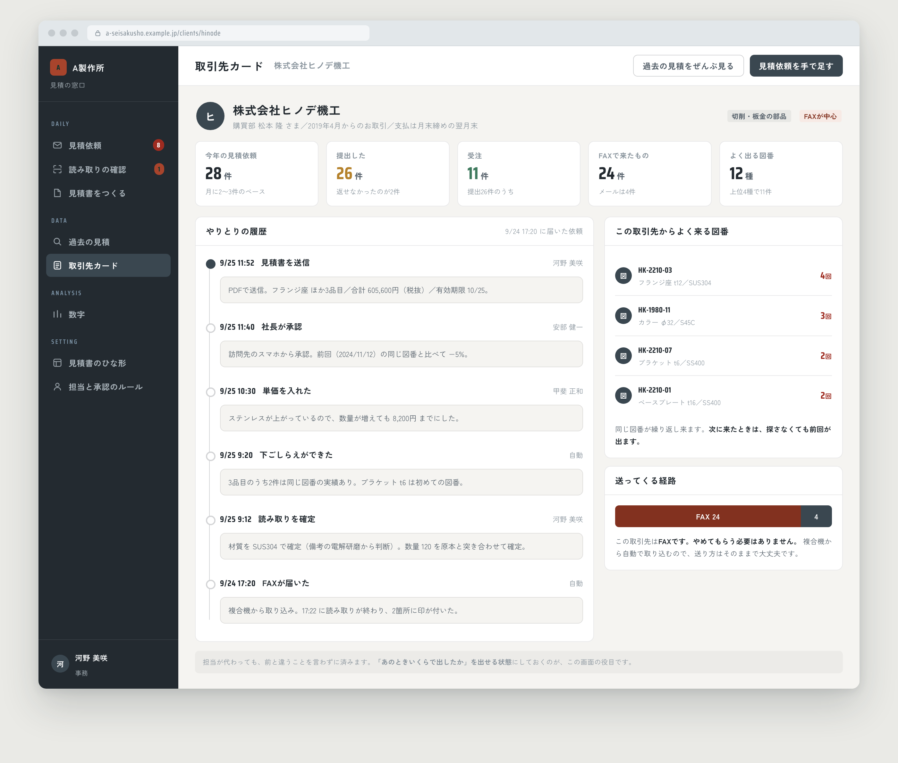The width and height of the screenshot is (898, 763).
Task: Click drawing number HK-2210-07
Action: tap(655, 350)
